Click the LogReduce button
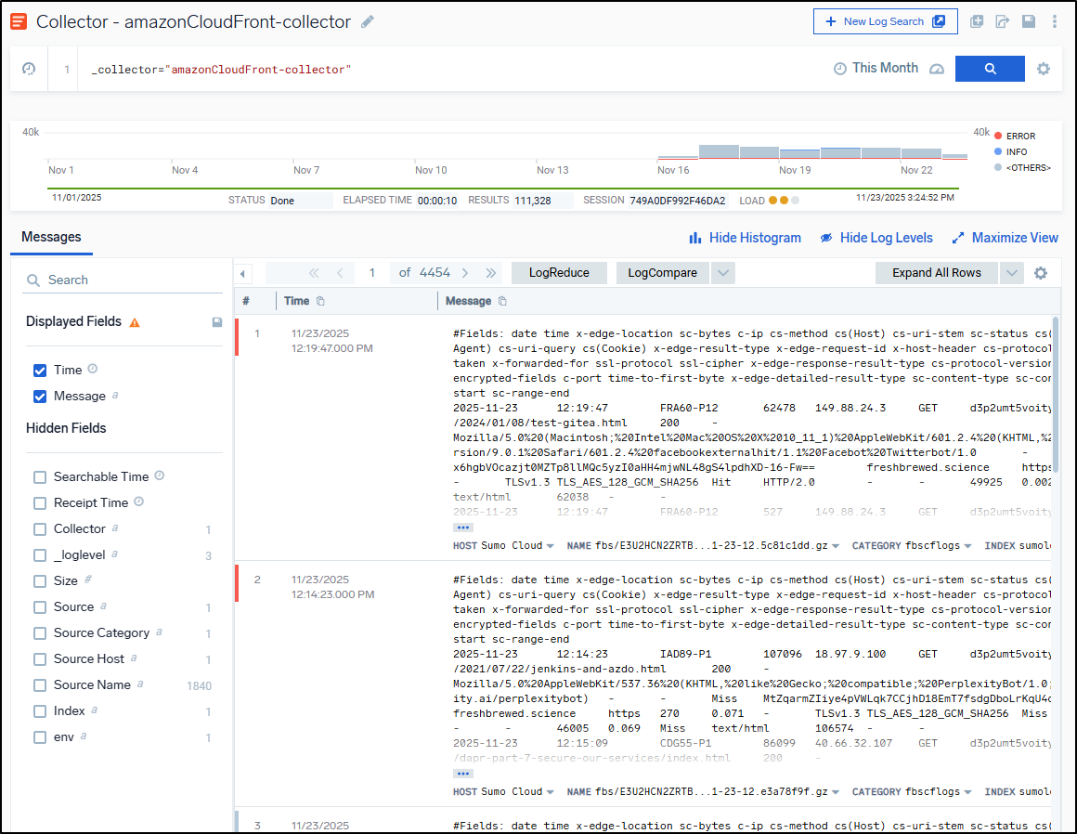Image resolution: width=1077 pixels, height=834 pixels. [559, 273]
